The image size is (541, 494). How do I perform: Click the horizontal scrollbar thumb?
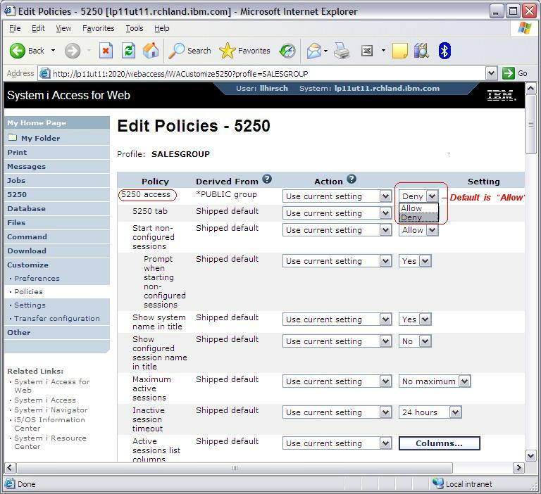[235, 468]
